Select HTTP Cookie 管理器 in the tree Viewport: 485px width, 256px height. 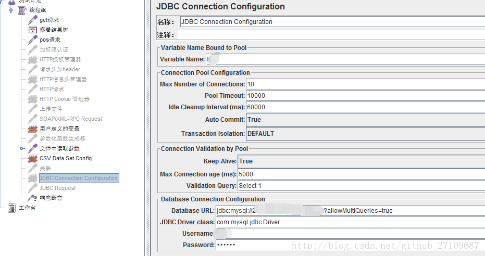(x=64, y=99)
